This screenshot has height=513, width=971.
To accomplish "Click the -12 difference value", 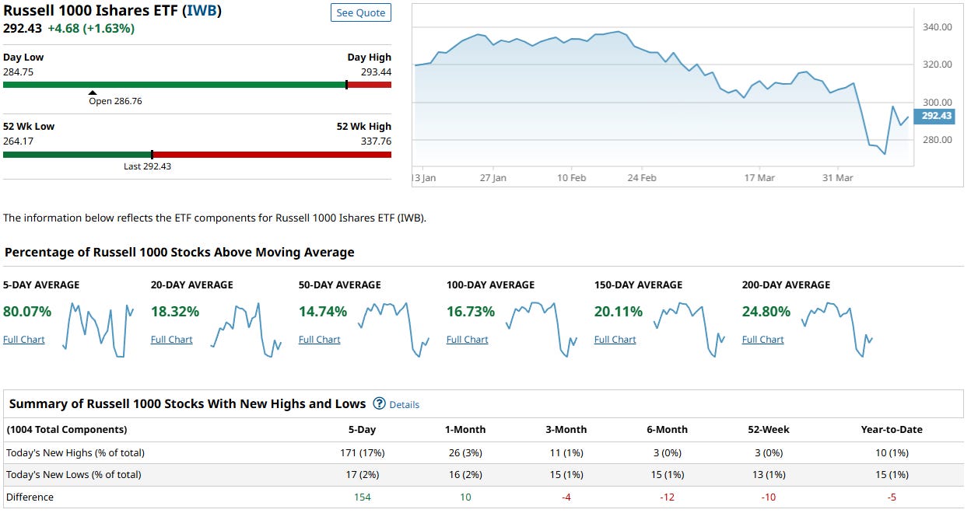I will click(667, 497).
